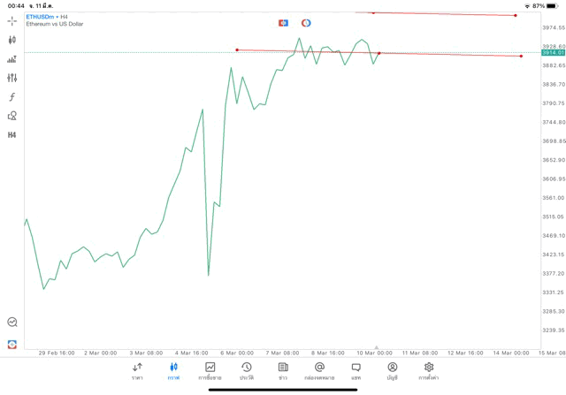Switch to the การซื้อขาย trade tab

[x=210, y=371]
